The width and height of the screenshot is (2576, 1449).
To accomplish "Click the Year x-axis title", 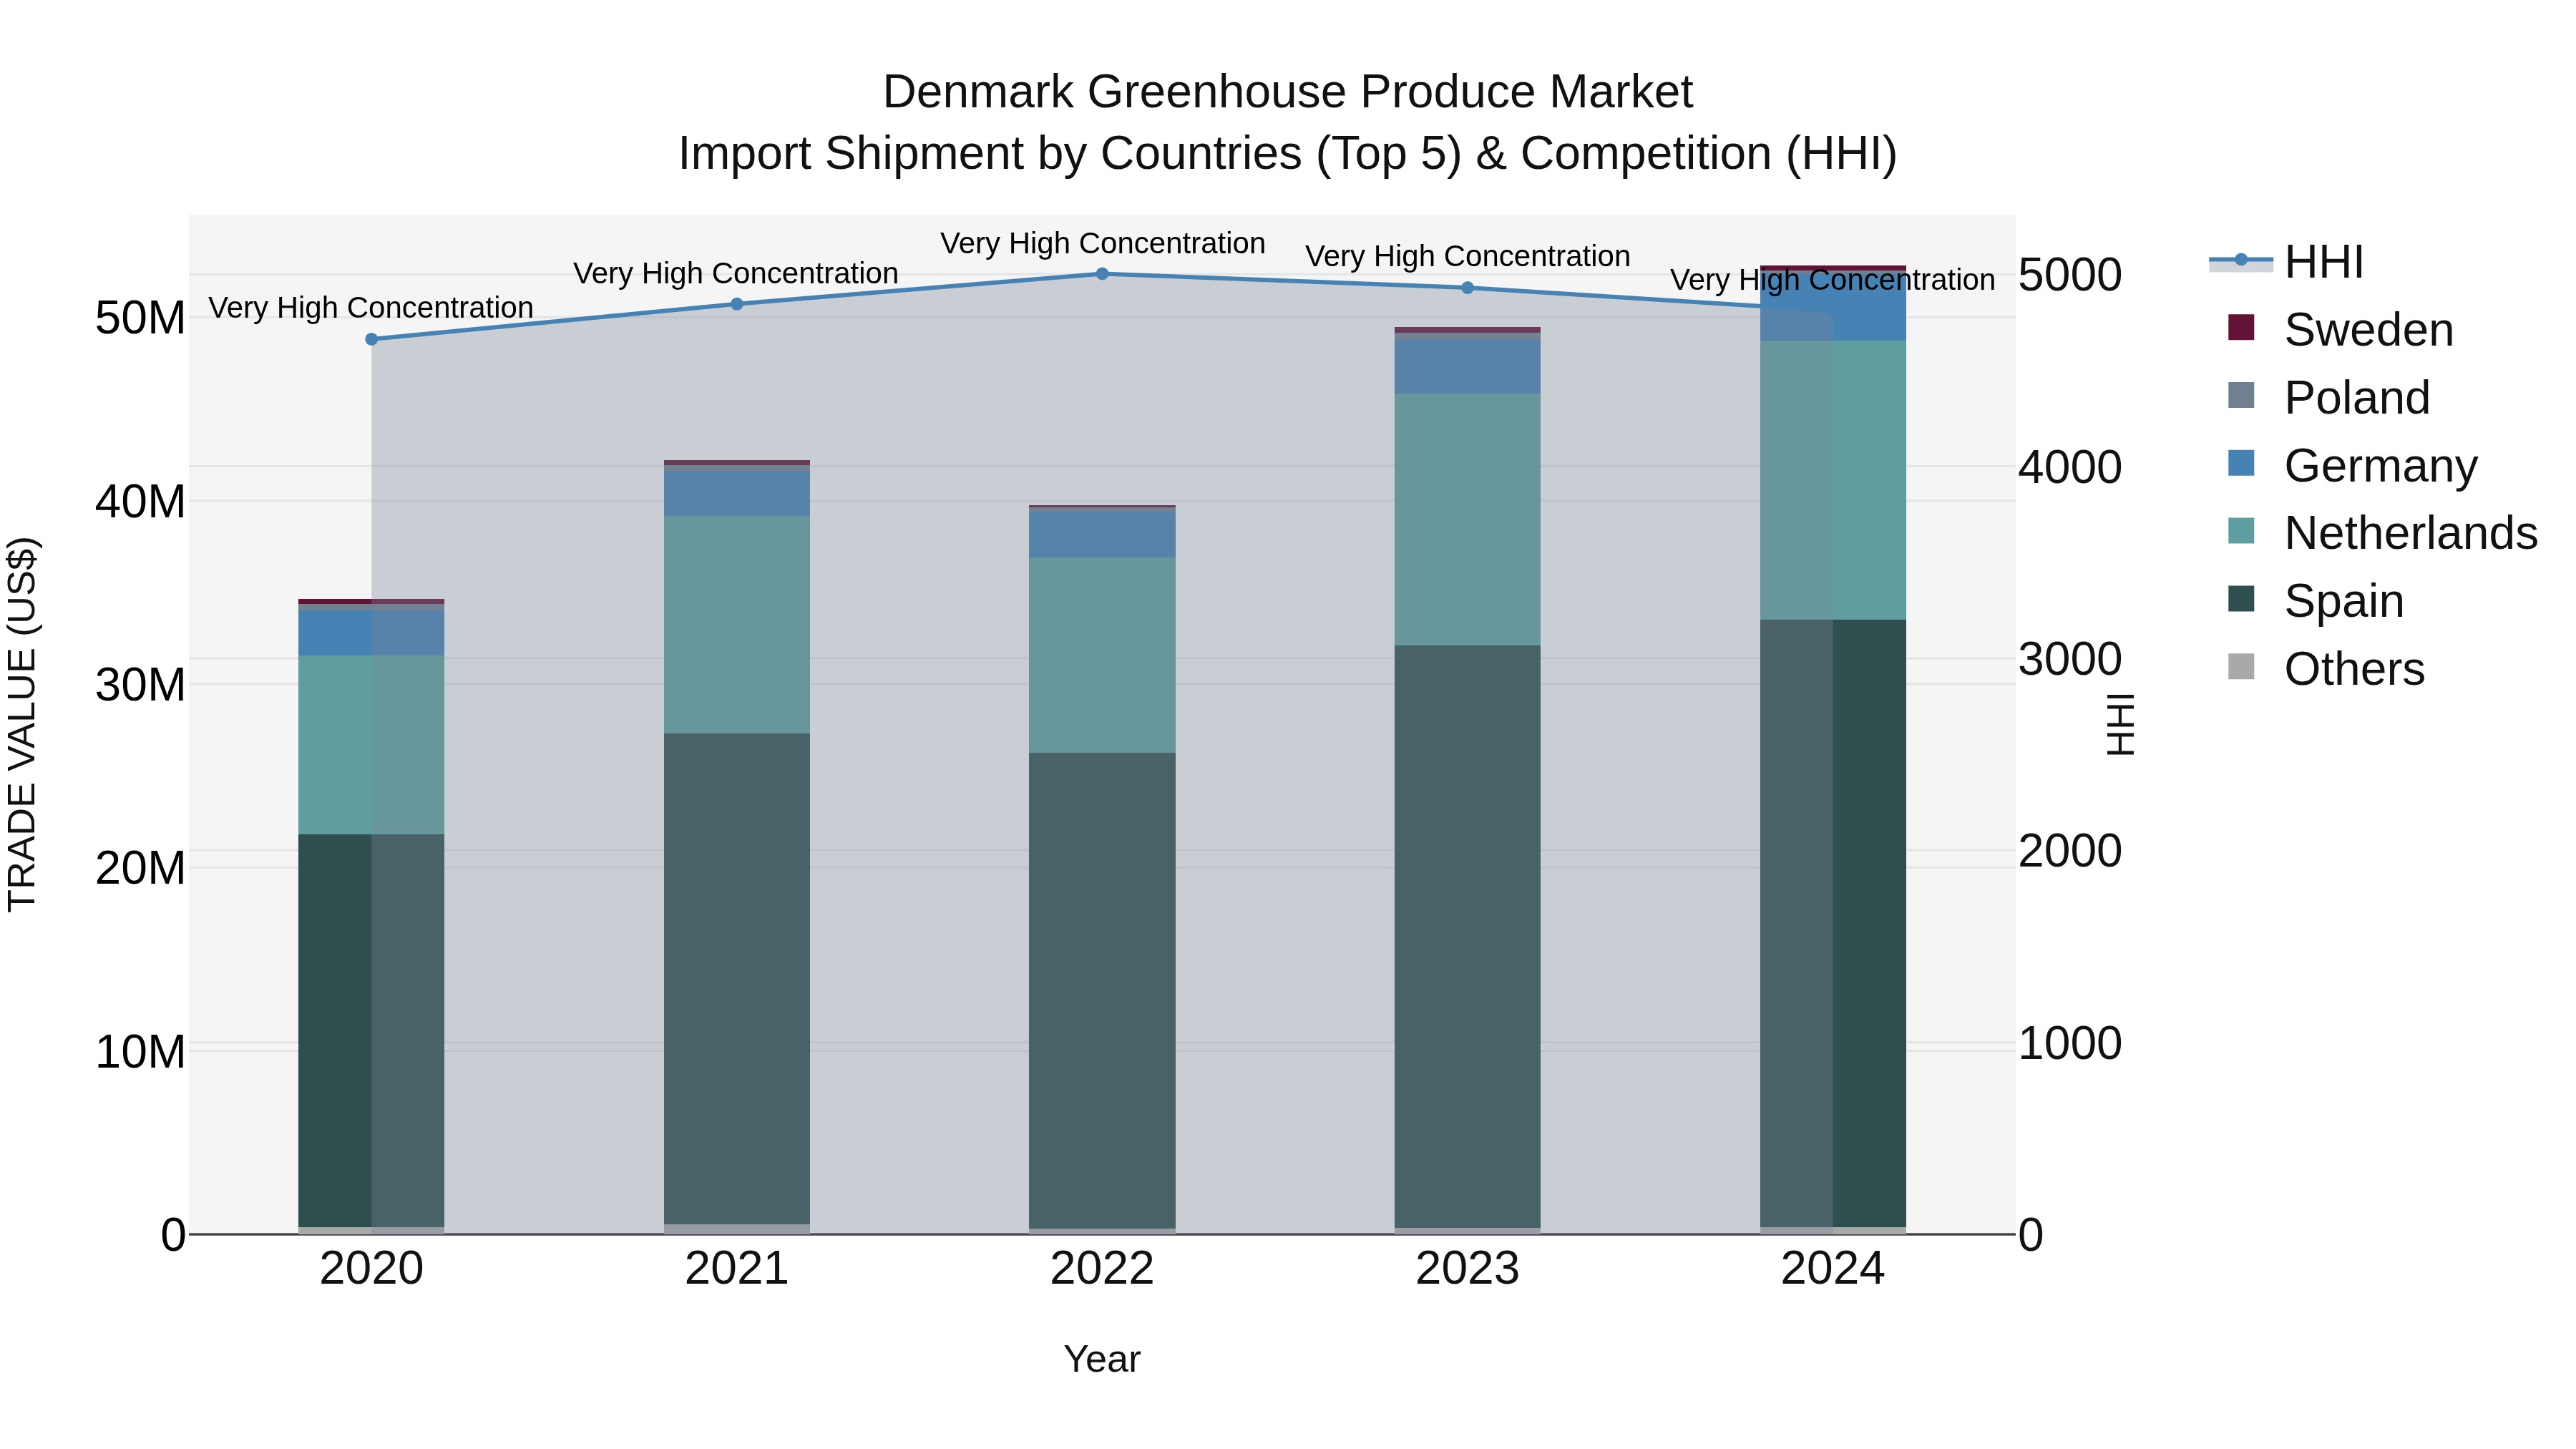I will 1102,1359.
